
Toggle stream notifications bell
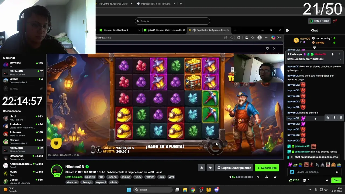click(x=201, y=168)
